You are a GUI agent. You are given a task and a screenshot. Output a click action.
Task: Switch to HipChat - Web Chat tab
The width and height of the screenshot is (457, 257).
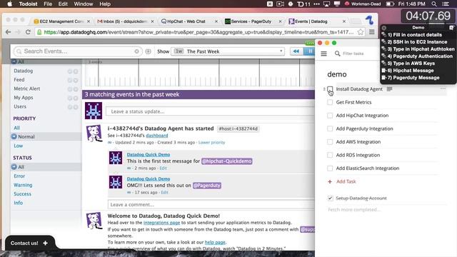click(x=188, y=21)
